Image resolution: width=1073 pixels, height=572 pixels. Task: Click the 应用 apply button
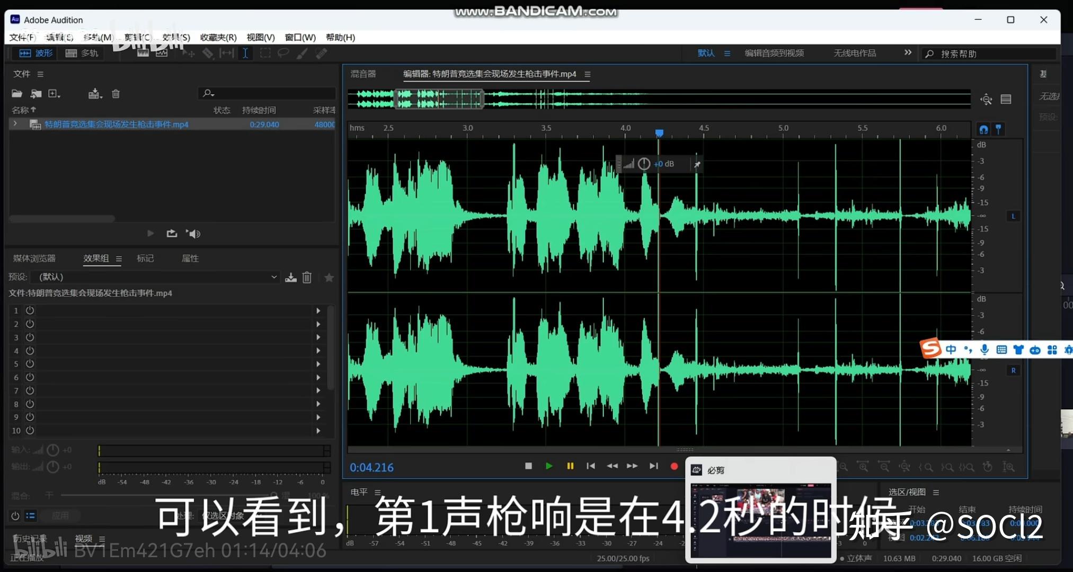[60, 515]
